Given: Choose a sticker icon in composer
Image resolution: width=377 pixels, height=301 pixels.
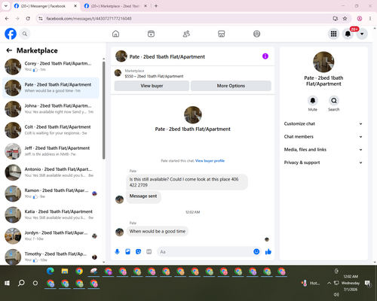Looking at the screenshot, I should click(x=138, y=251).
